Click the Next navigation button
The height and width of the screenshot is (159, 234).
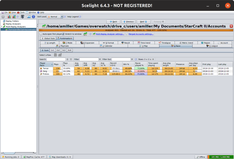(x=143, y=22)
